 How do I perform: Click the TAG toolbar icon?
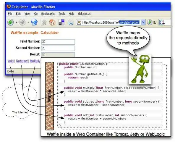pos(70,22)
